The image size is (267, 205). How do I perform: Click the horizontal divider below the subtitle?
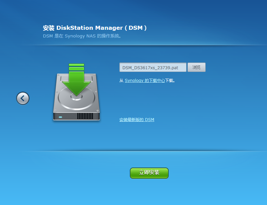(143, 45)
